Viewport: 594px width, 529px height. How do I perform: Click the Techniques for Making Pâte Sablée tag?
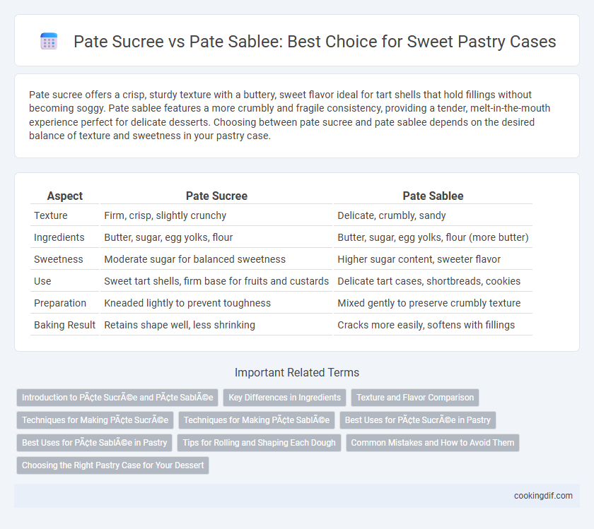pyautogui.click(x=257, y=420)
